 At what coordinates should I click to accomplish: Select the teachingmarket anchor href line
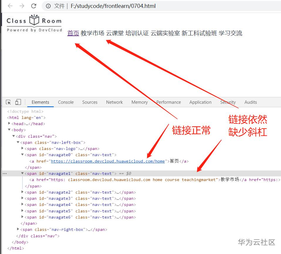pos(154,180)
